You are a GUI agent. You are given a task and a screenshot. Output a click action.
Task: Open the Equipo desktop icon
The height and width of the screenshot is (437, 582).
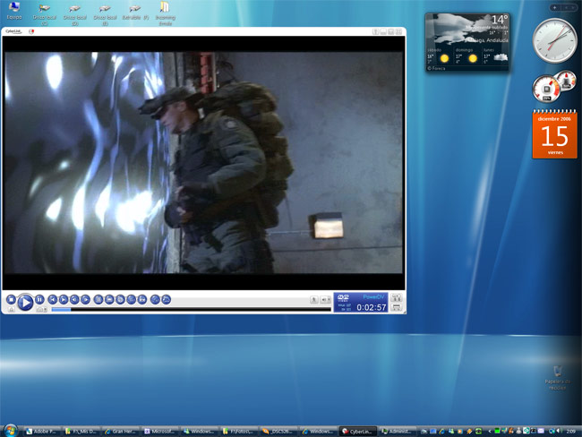(x=14, y=11)
